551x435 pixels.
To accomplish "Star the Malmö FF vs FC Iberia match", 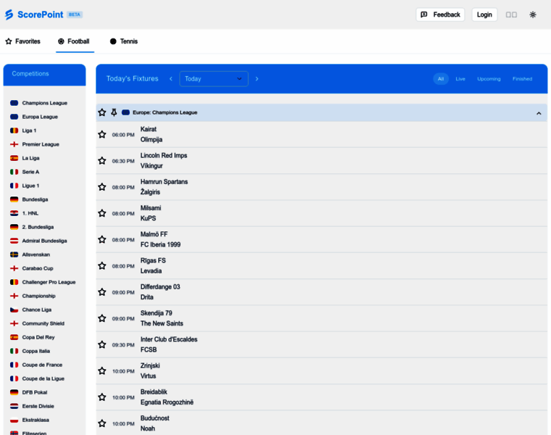I will pyautogui.click(x=102, y=240).
